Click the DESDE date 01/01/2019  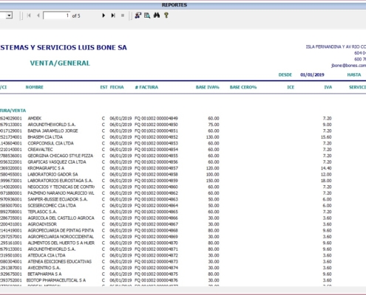(x=312, y=74)
